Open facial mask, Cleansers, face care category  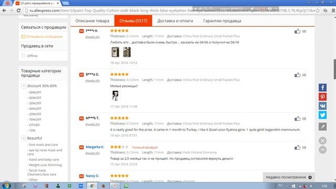tap(41, 172)
